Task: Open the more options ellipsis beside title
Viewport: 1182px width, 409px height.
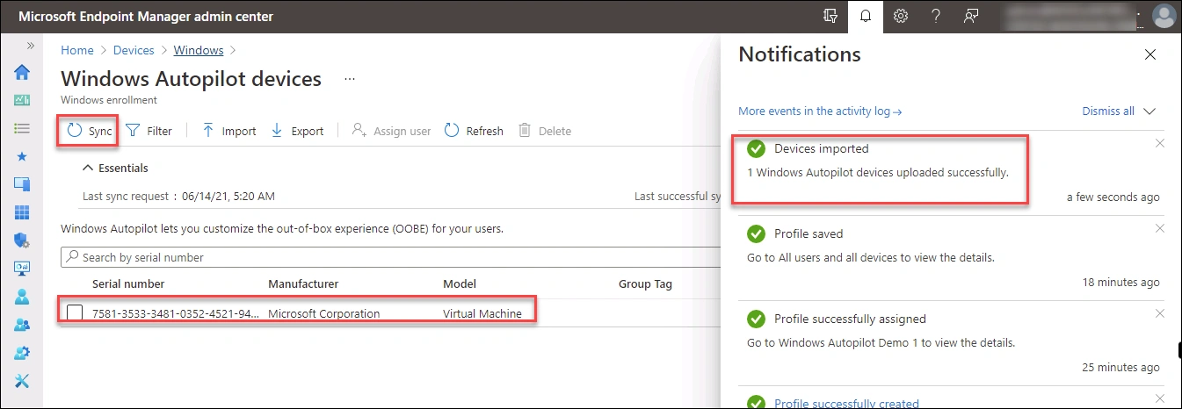Action: tap(350, 79)
